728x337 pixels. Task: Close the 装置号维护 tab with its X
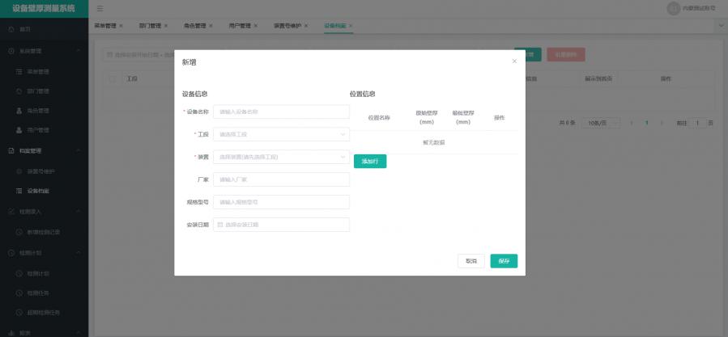point(304,26)
